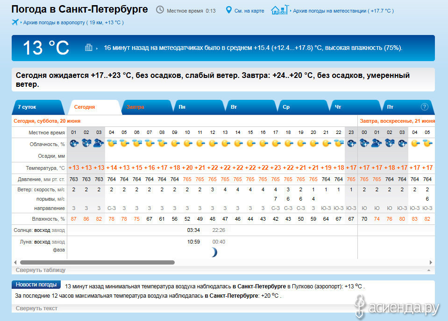The height and width of the screenshot is (321, 448).
Task: Open weather station archive link
Action: (x=343, y=11)
